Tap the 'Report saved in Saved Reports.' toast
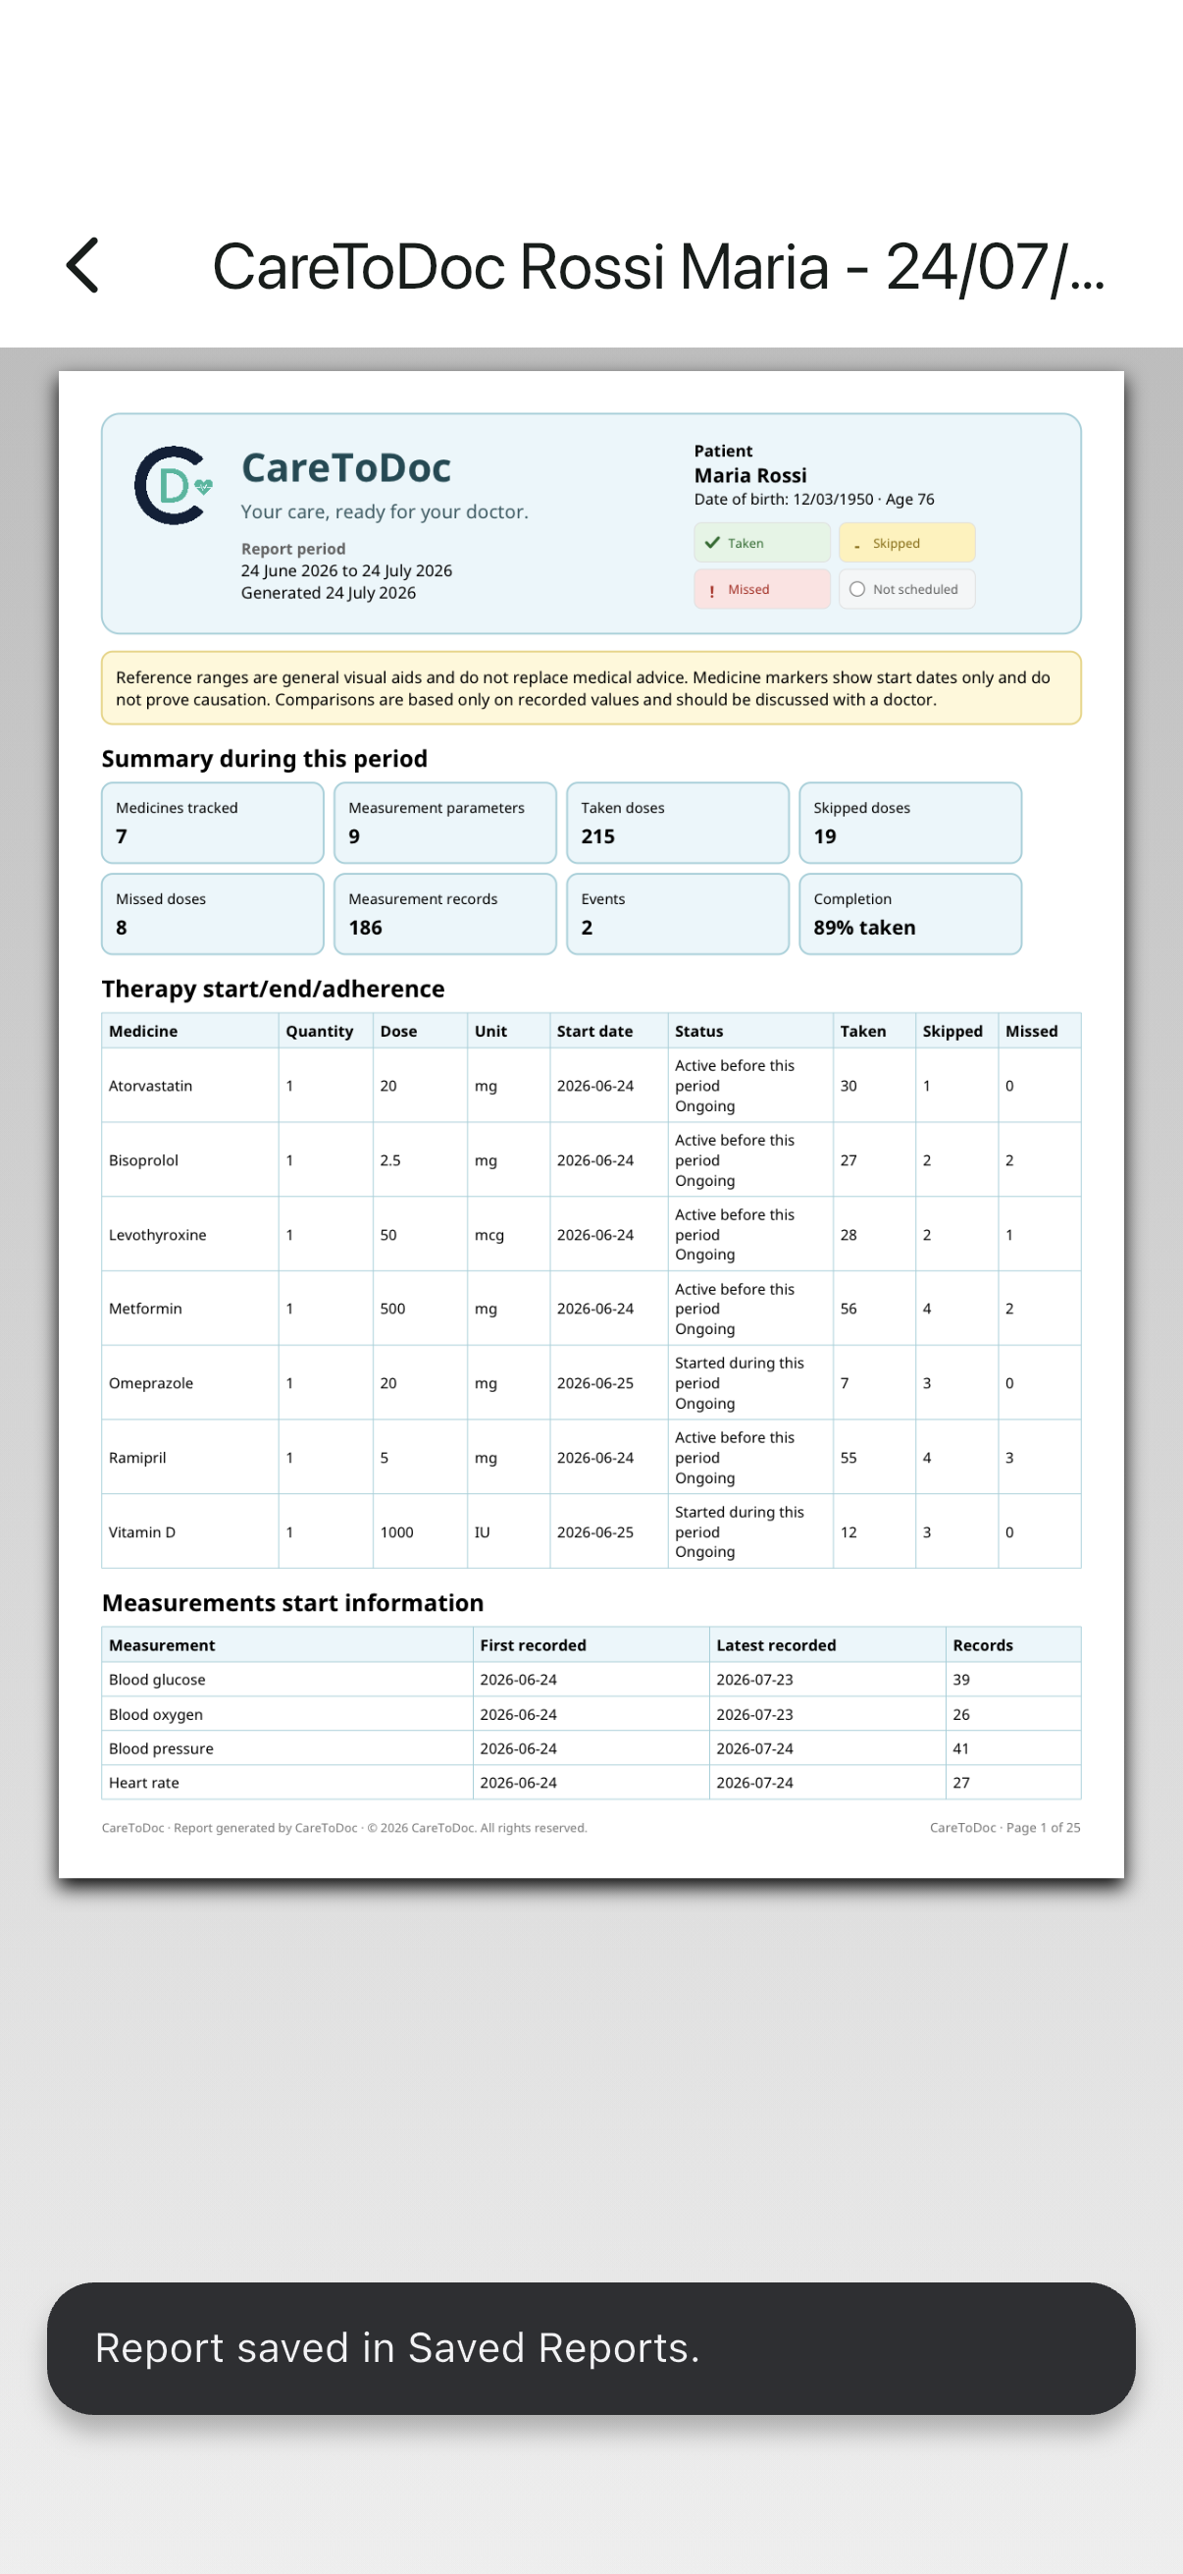This screenshot has height=2574, width=1183. (x=591, y=2348)
